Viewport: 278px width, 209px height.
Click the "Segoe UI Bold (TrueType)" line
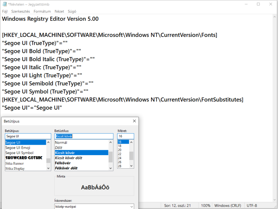(x=41, y=51)
